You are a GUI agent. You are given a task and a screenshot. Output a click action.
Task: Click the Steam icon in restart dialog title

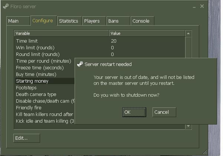[x=80, y=64]
